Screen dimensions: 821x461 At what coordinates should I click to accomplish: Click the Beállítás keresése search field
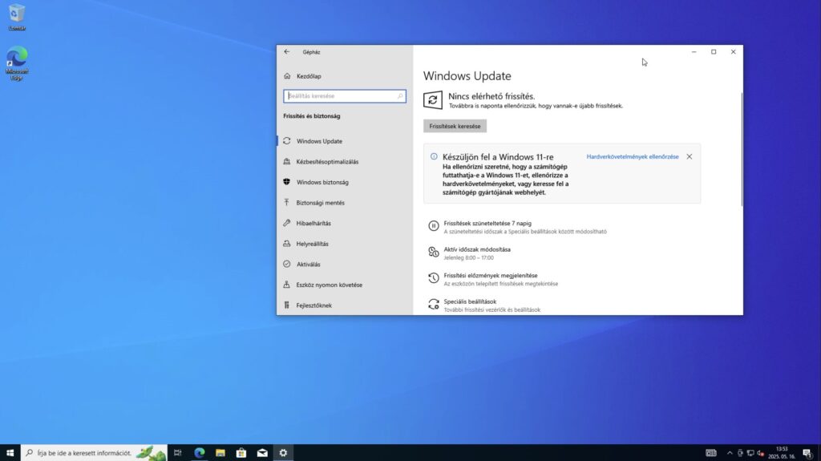click(345, 96)
